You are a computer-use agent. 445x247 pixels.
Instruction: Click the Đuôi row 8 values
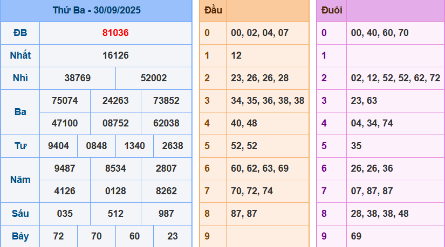click(379, 214)
